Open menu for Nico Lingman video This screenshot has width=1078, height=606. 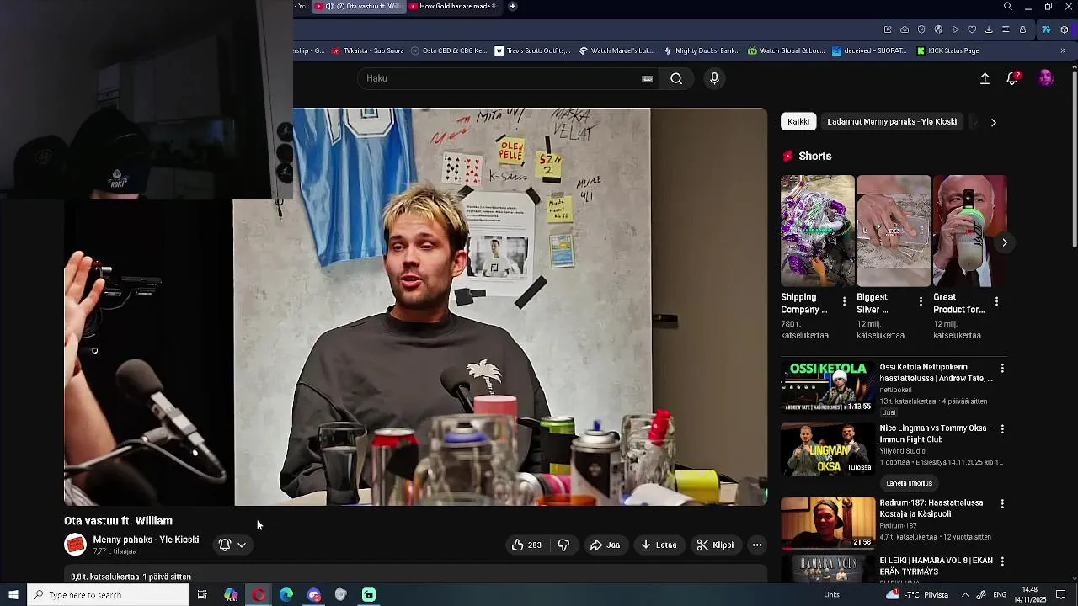tap(1002, 429)
